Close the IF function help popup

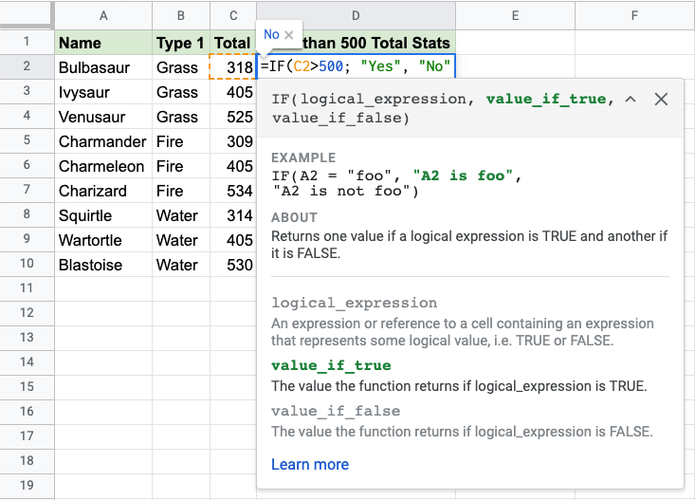[661, 100]
